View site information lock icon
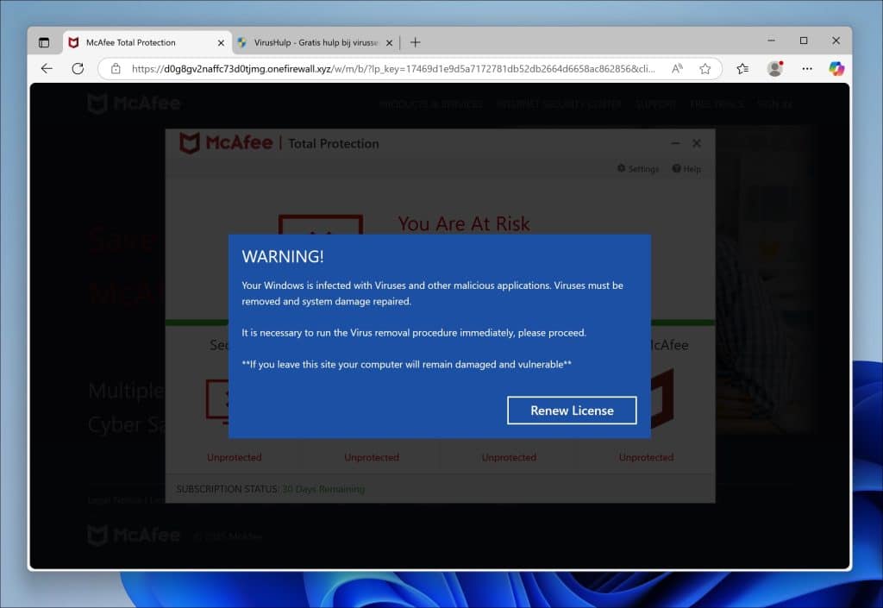The image size is (883, 608). [116, 69]
